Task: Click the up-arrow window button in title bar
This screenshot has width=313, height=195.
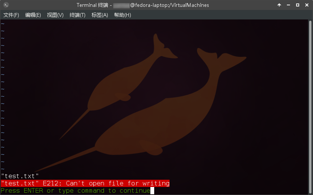Action: pyautogui.click(x=279, y=5)
